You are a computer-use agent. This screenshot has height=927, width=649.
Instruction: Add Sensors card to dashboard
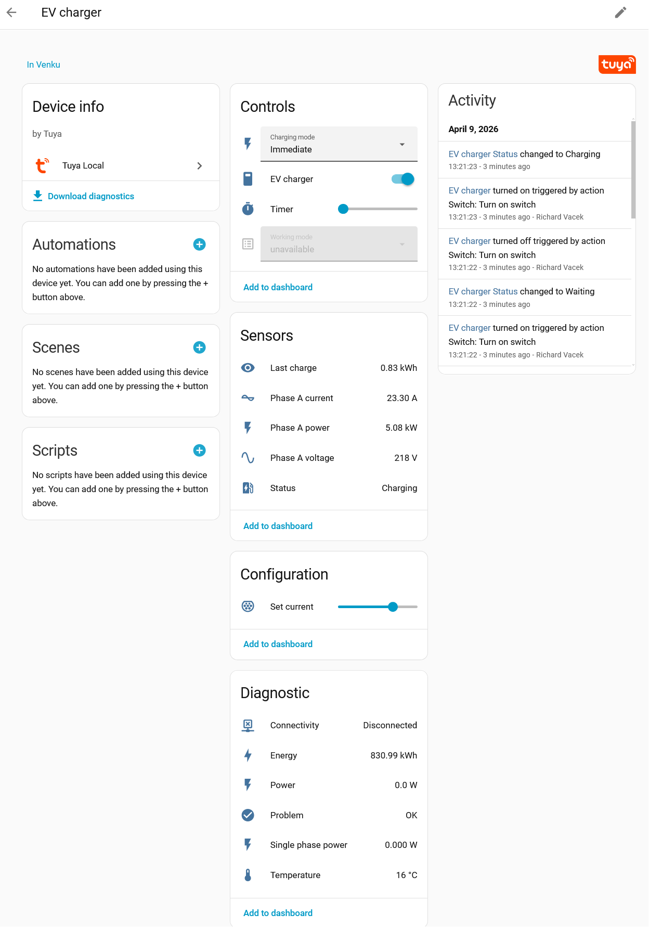(x=278, y=526)
